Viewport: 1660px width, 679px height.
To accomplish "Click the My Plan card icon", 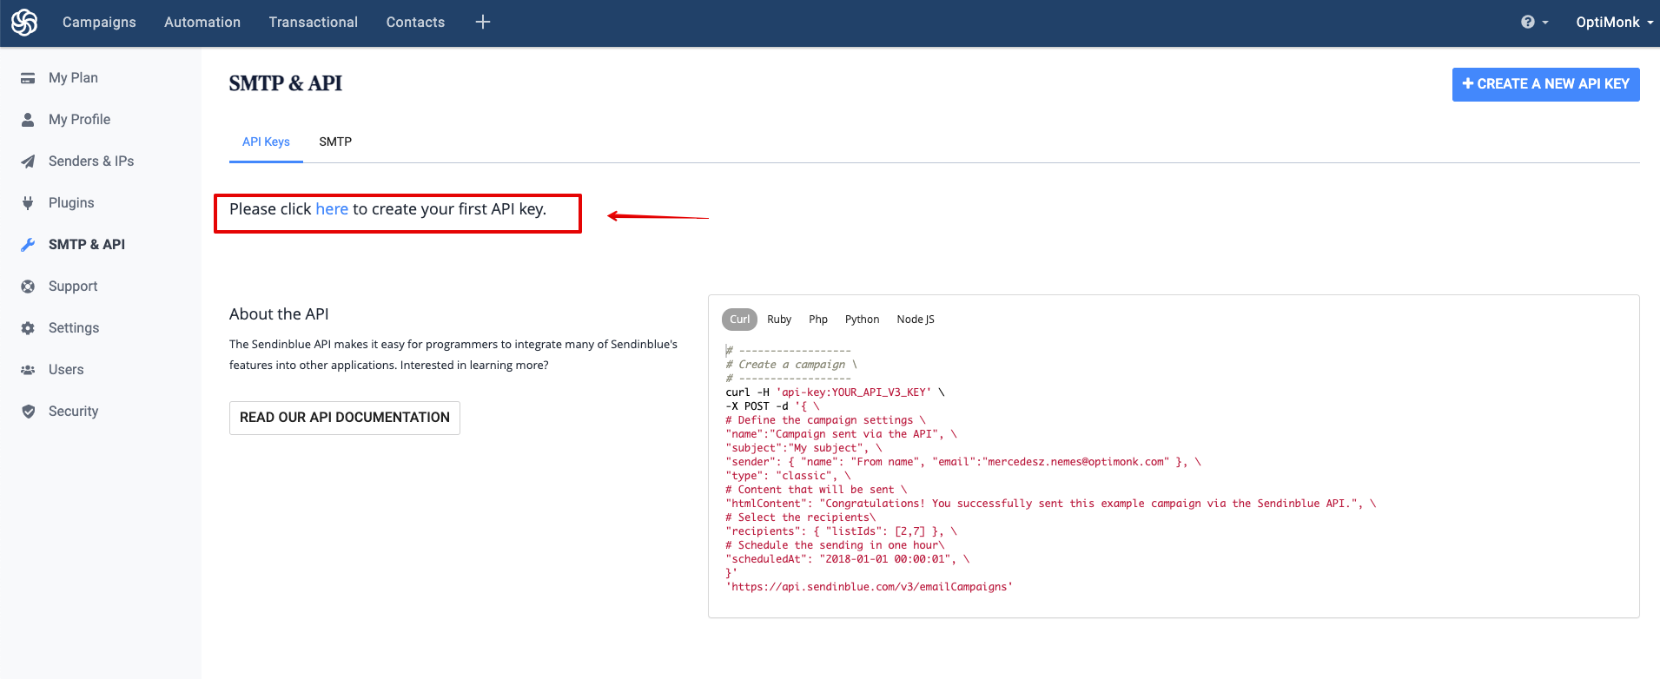I will [x=28, y=78].
